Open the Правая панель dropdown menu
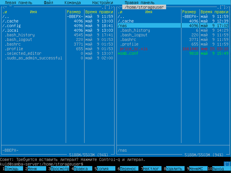Image resolution: width=231 pixels, height=173 pixels. pos(139,3)
